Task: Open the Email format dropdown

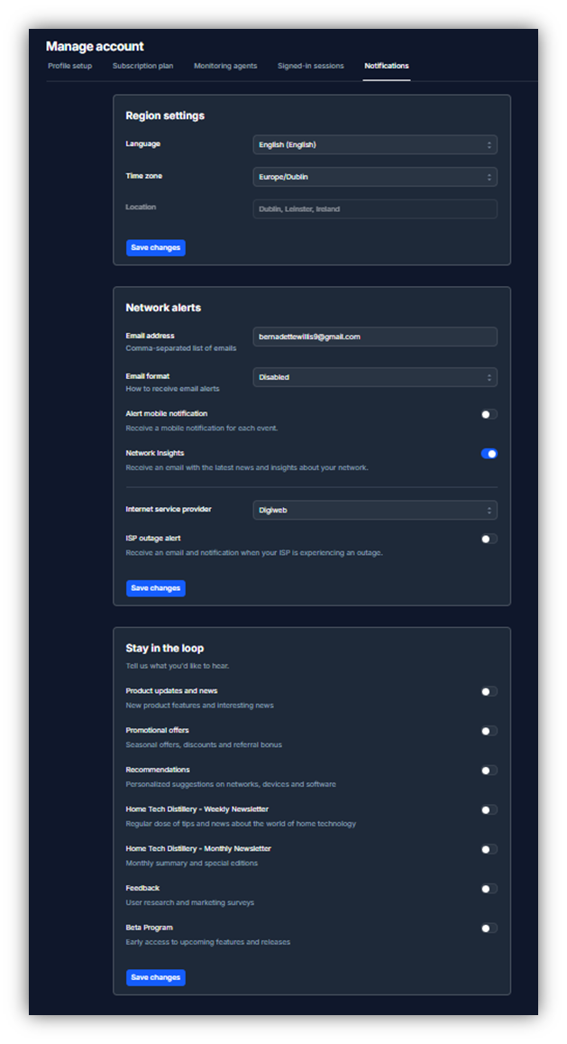Action: click(374, 376)
